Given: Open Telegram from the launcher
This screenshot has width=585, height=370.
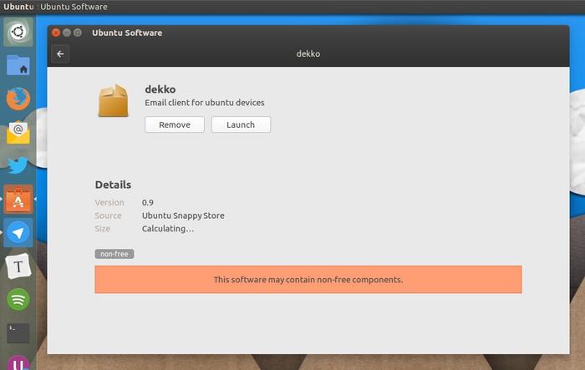Looking at the screenshot, I should pyautogui.click(x=18, y=233).
